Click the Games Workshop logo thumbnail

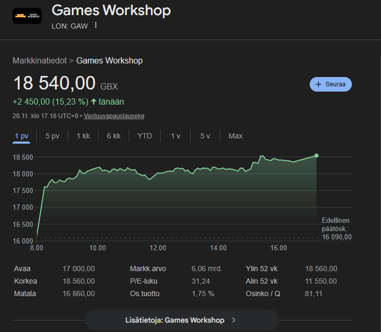tap(27, 16)
